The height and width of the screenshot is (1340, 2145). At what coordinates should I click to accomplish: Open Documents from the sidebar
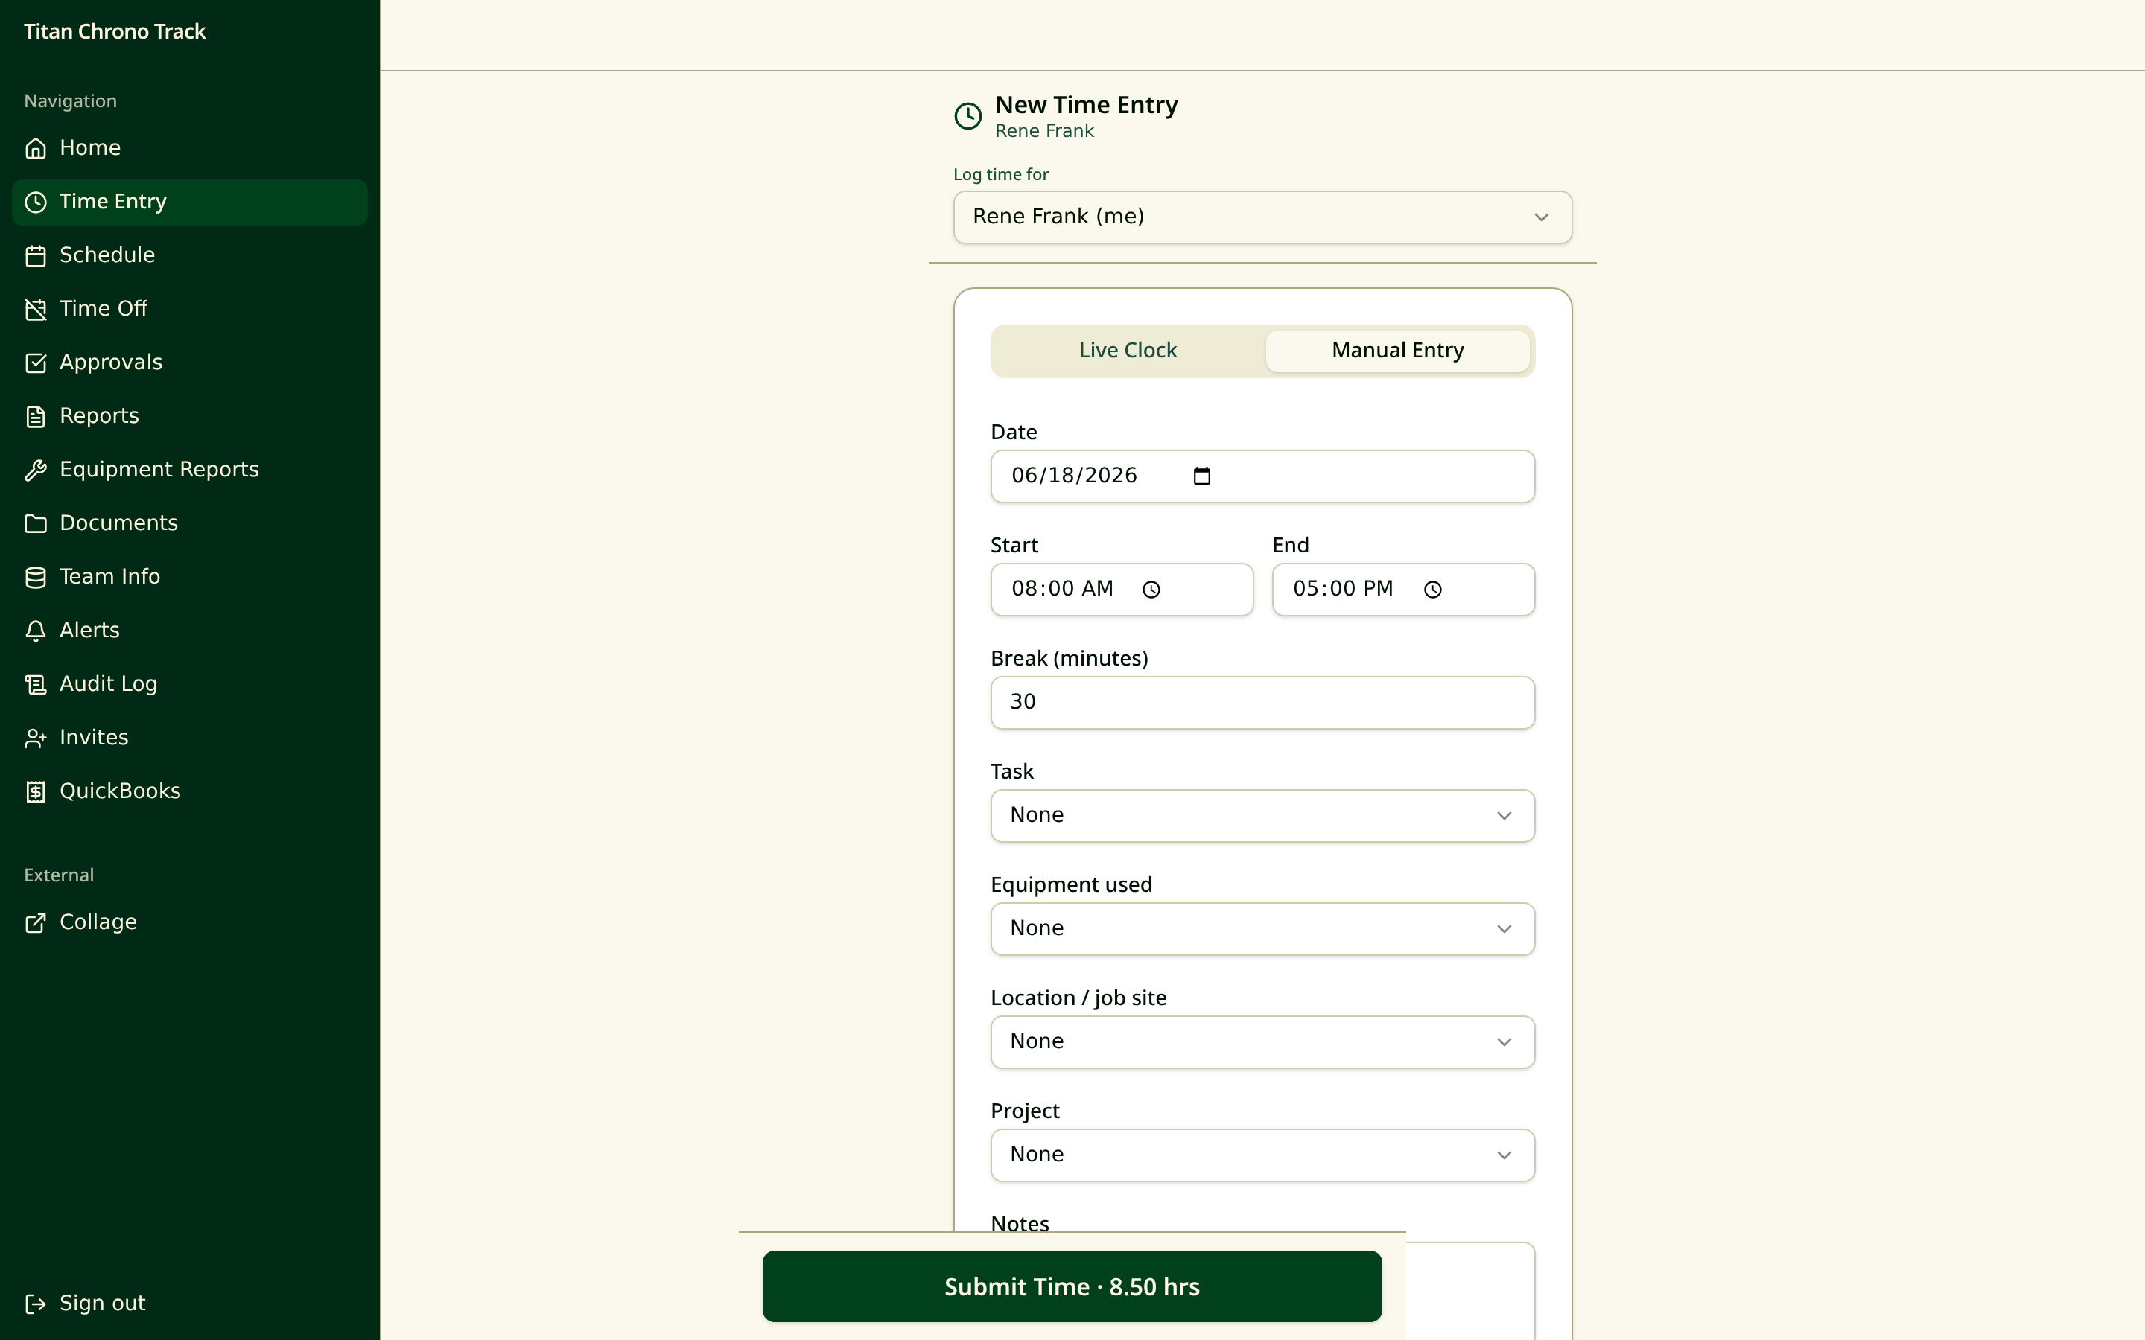tap(190, 524)
